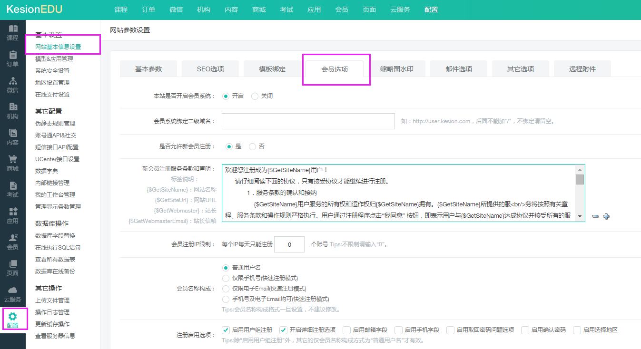Expand the terms textarea with plus icon
641x349 pixels.
[606, 216]
